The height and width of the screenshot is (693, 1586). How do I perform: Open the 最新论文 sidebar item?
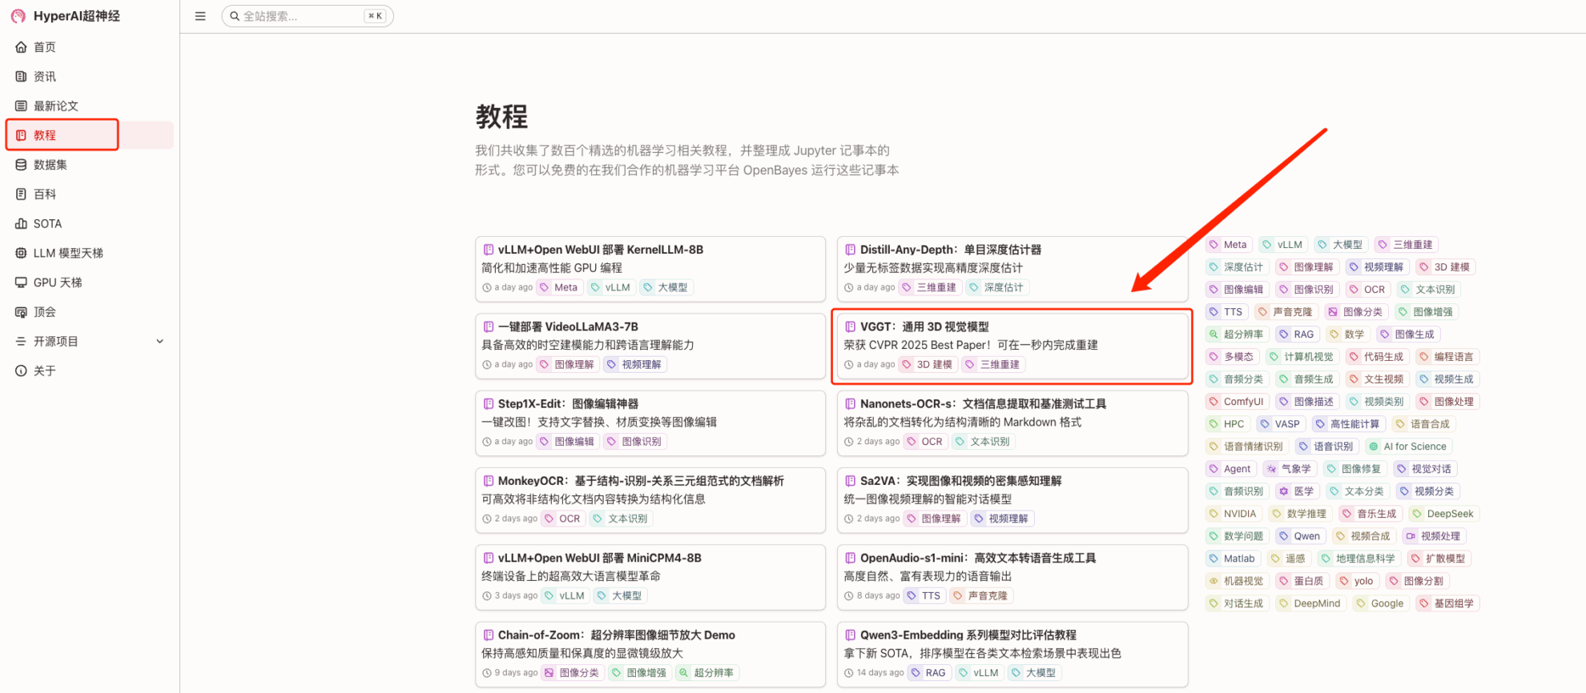point(55,106)
